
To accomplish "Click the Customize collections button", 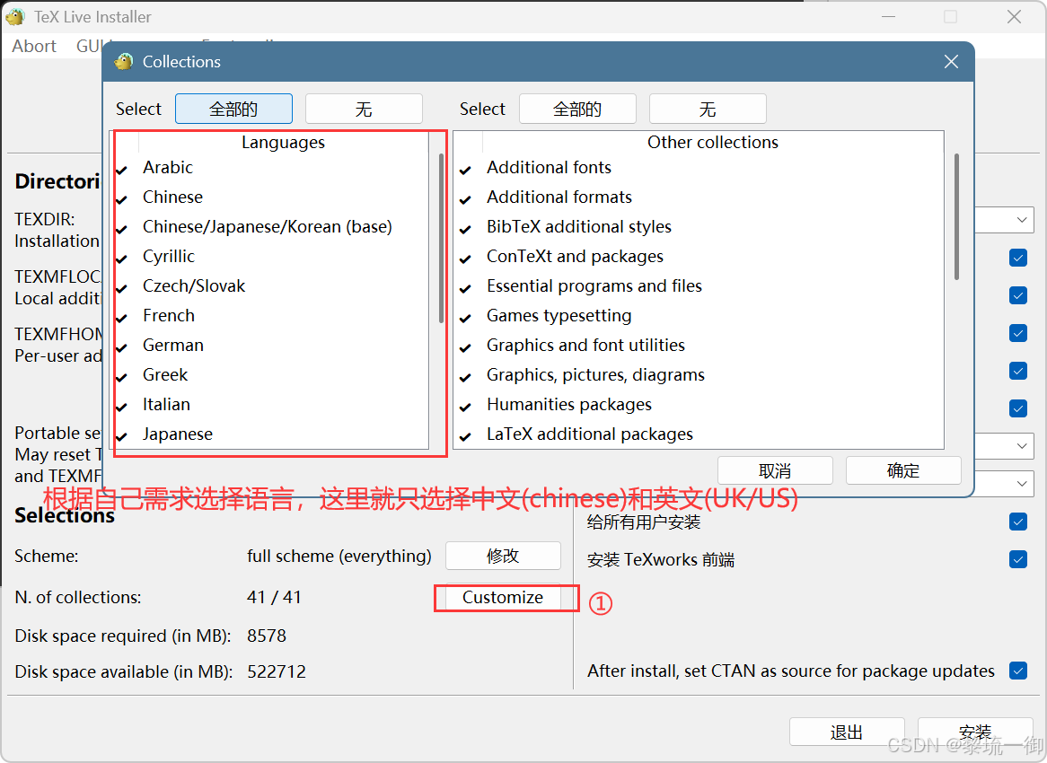I will click(x=503, y=598).
